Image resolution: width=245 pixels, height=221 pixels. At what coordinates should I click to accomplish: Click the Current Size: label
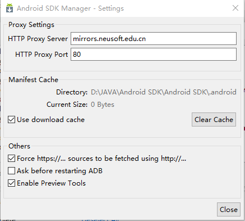pos(67,105)
